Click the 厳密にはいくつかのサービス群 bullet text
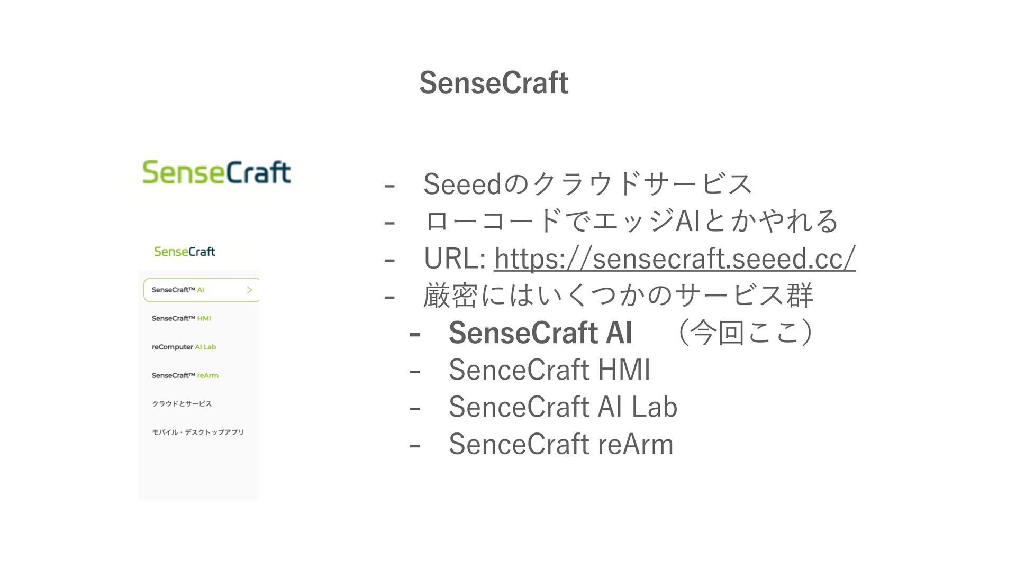The width and height of the screenshot is (1016, 571). point(618,296)
